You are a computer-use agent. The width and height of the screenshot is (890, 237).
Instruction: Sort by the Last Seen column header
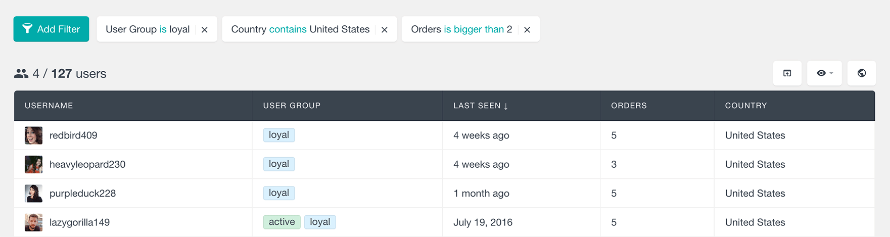tap(481, 106)
